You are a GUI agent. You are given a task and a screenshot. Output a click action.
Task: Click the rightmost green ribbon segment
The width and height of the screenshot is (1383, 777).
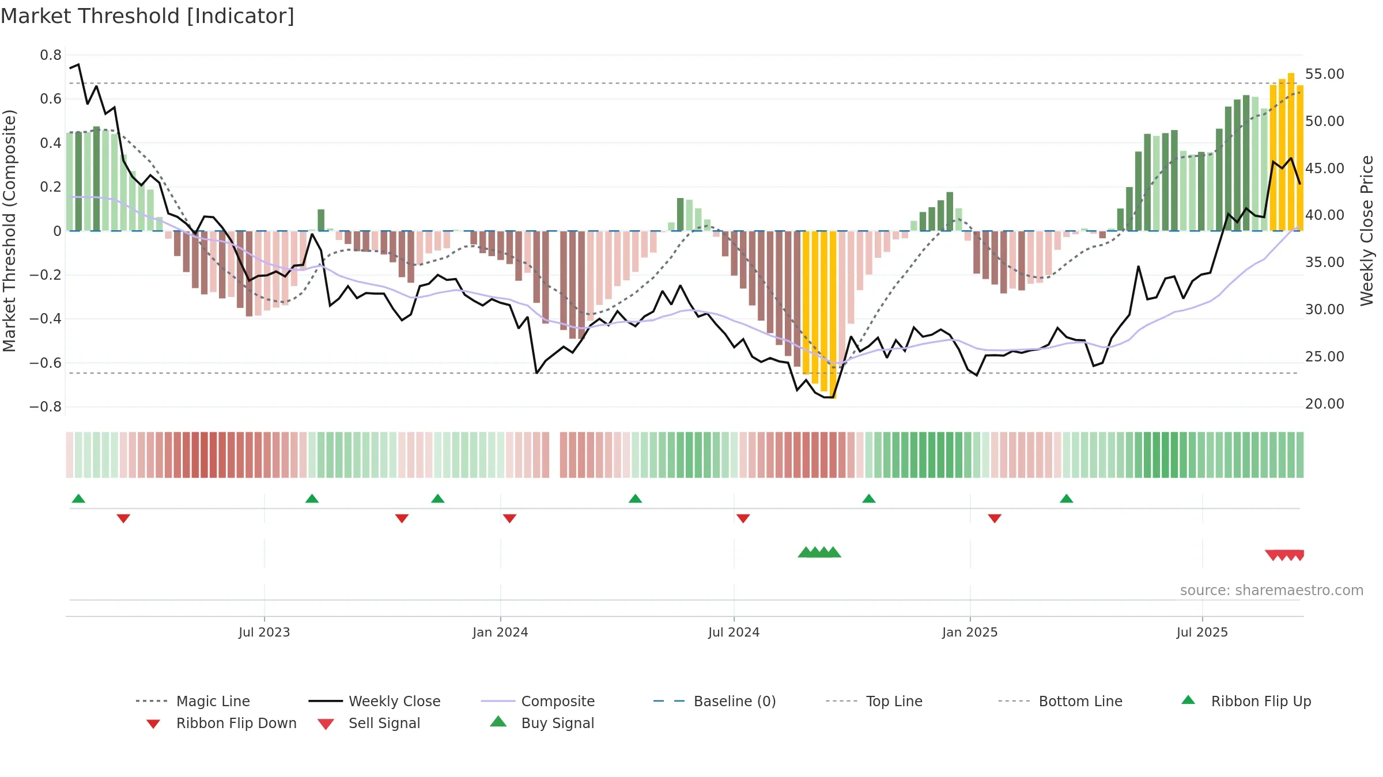(1300, 455)
